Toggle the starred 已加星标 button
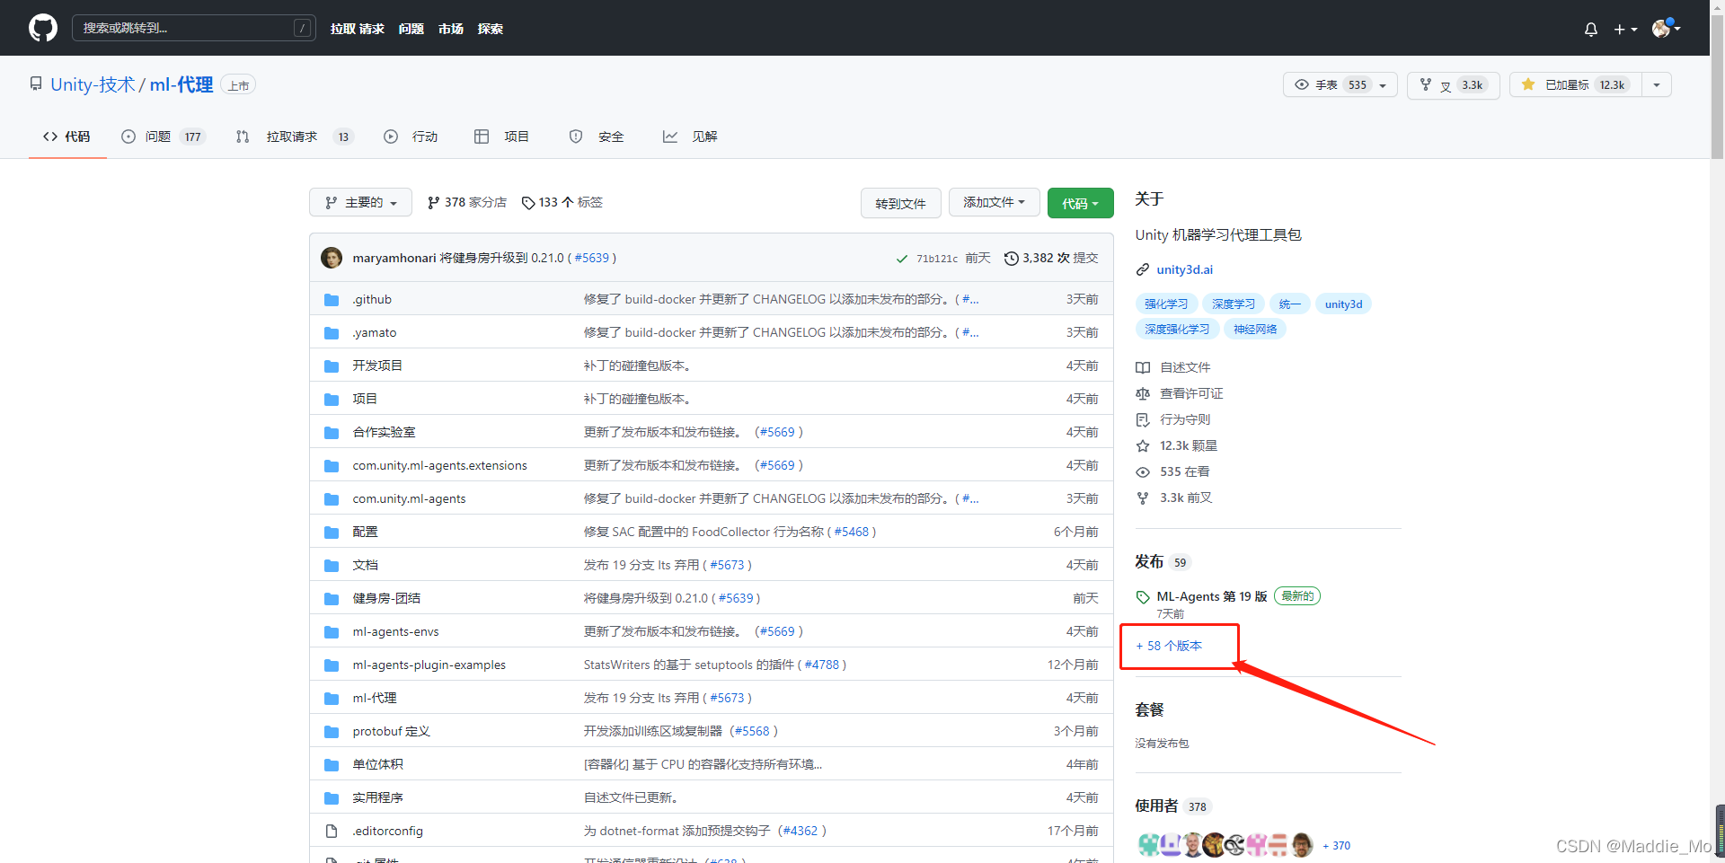Image resolution: width=1725 pixels, height=863 pixels. pyautogui.click(x=1576, y=84)
